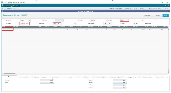Switch to the Nota Fiscal Eletrônica tab

coord(101,77)
